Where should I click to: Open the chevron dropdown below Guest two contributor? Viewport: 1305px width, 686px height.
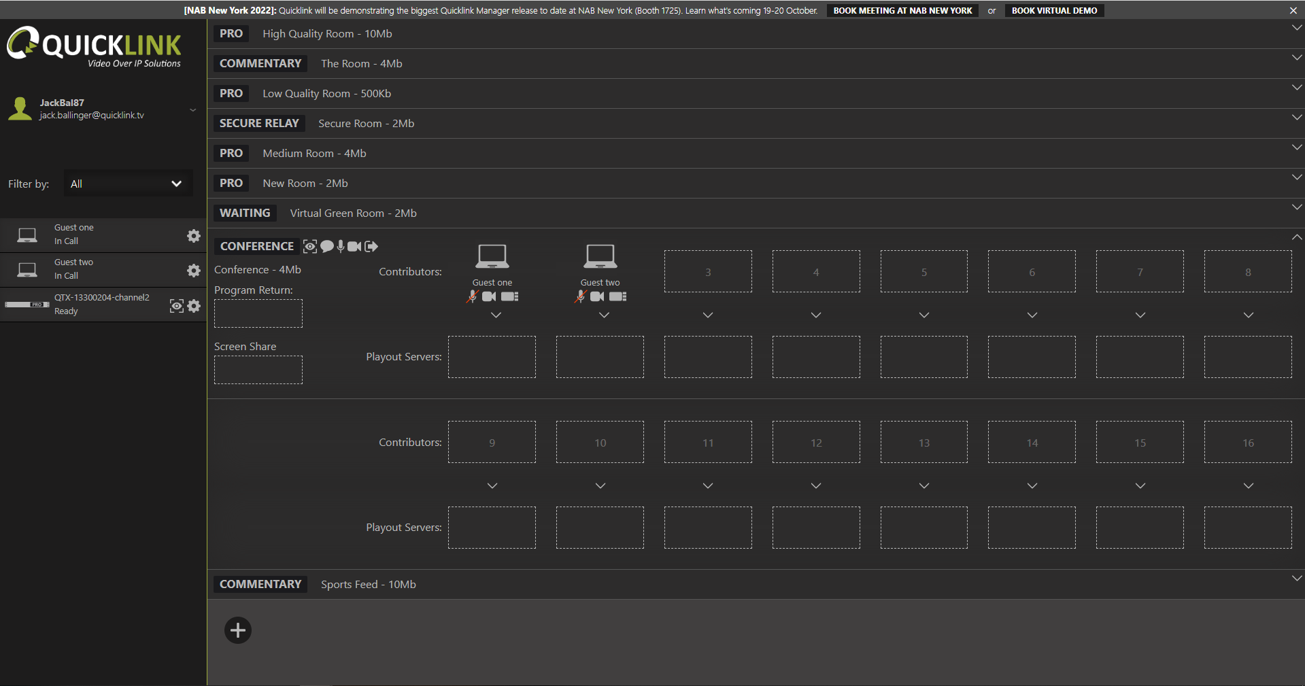point(604,315)
